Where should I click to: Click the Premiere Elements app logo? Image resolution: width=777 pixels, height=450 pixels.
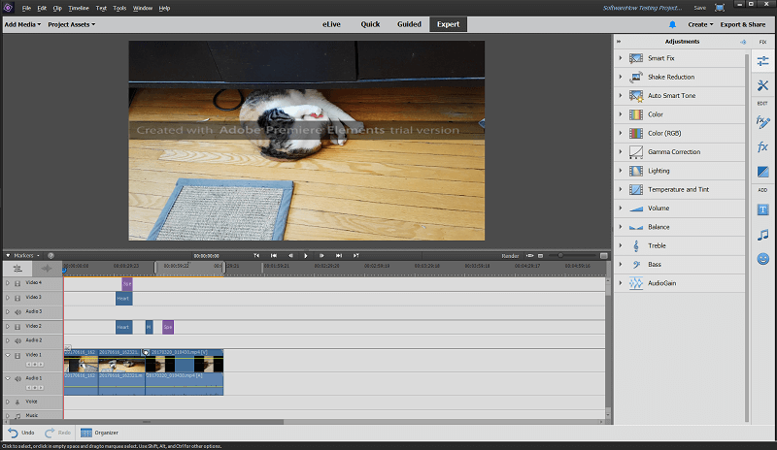tap(8, 8)
